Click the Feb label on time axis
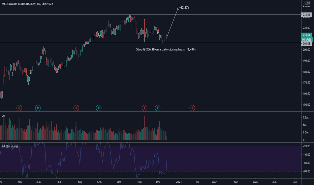Screen dimensions: 314x185 click(197, 182)
